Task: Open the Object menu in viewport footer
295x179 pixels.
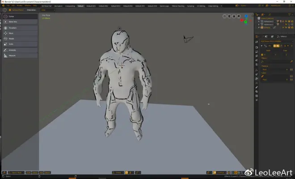Action: point(47,173)
